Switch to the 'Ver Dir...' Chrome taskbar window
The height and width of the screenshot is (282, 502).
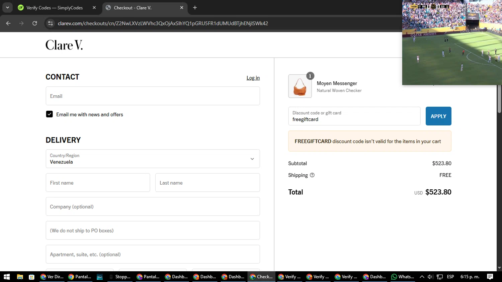[x=52, y=277]
